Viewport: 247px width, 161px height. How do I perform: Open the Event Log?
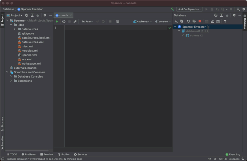[x=233, y=154]
